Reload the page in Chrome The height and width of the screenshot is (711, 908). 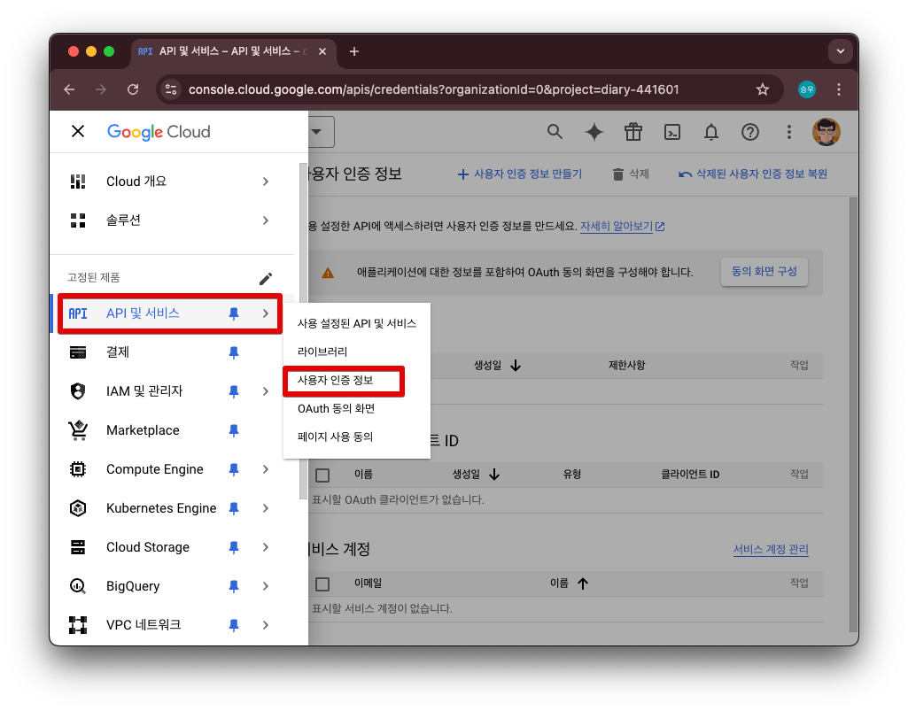pos(133,89)
